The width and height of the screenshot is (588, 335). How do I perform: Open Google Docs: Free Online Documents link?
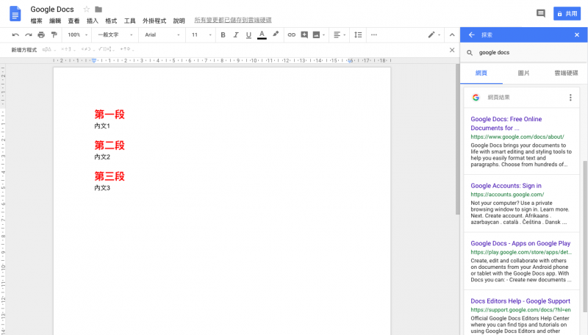pyautogui.click(x=506, y=123)
